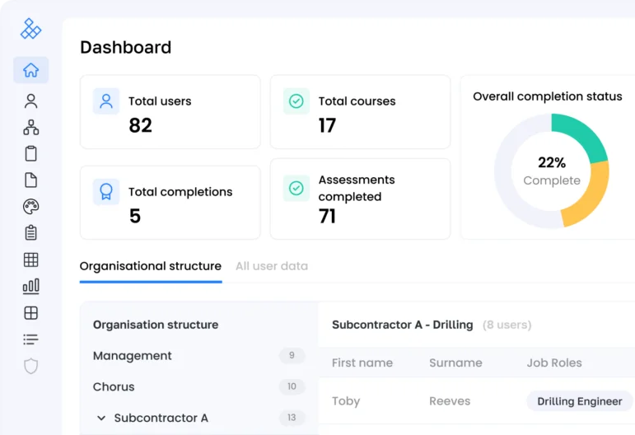Open the bar chart reports sidebar icon
The height and width of the screenshot is (435, 635).
[x=30, y=286]
